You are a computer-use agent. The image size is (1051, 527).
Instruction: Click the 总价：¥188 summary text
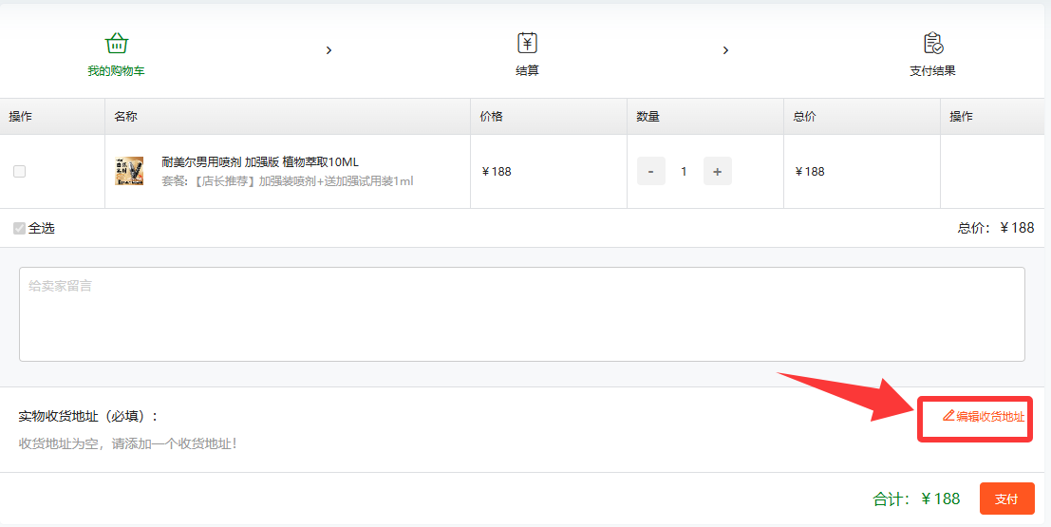(x=996, y=228)
